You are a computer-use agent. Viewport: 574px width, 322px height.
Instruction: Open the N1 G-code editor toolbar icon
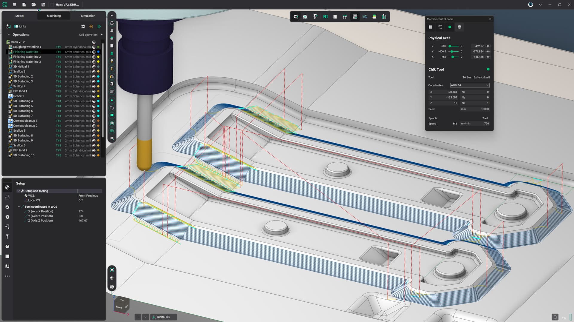point(326,17)
